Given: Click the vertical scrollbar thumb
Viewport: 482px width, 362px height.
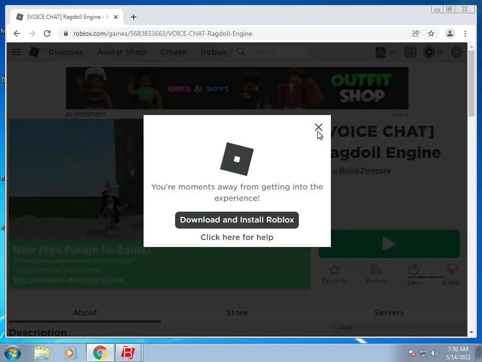Looking at the screenshot, I should click(x=471, y=83).
